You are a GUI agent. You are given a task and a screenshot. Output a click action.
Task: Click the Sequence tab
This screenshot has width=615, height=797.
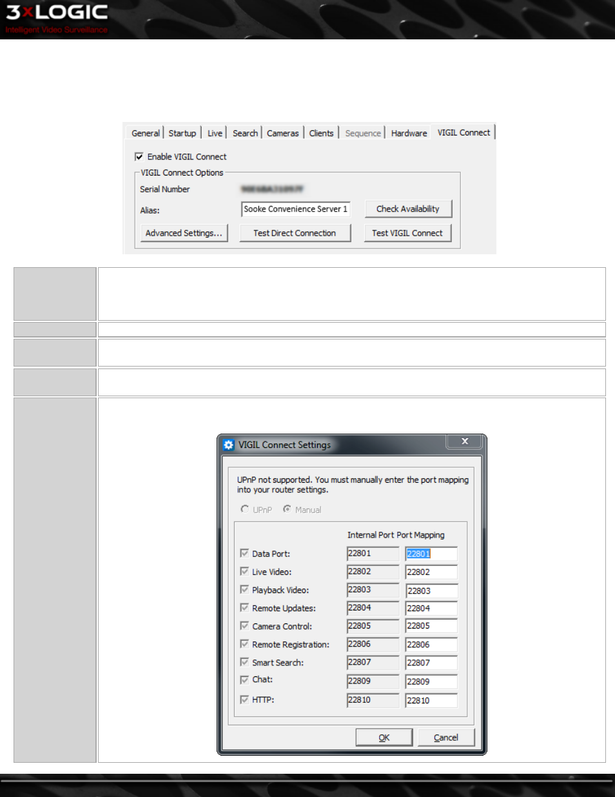tap(363, 133)
